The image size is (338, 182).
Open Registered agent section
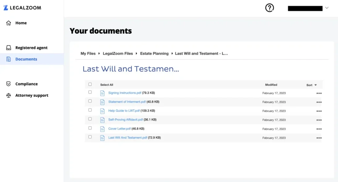pyautogui.click(x=31, y=48)
